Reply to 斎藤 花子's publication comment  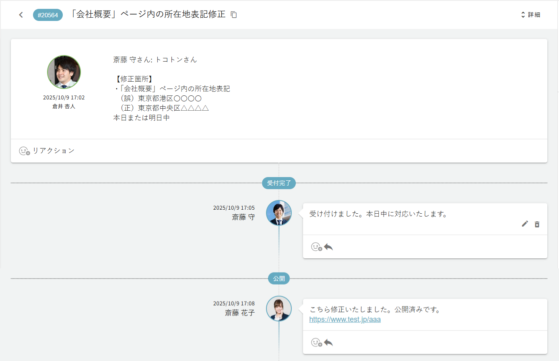click(328, 342)
